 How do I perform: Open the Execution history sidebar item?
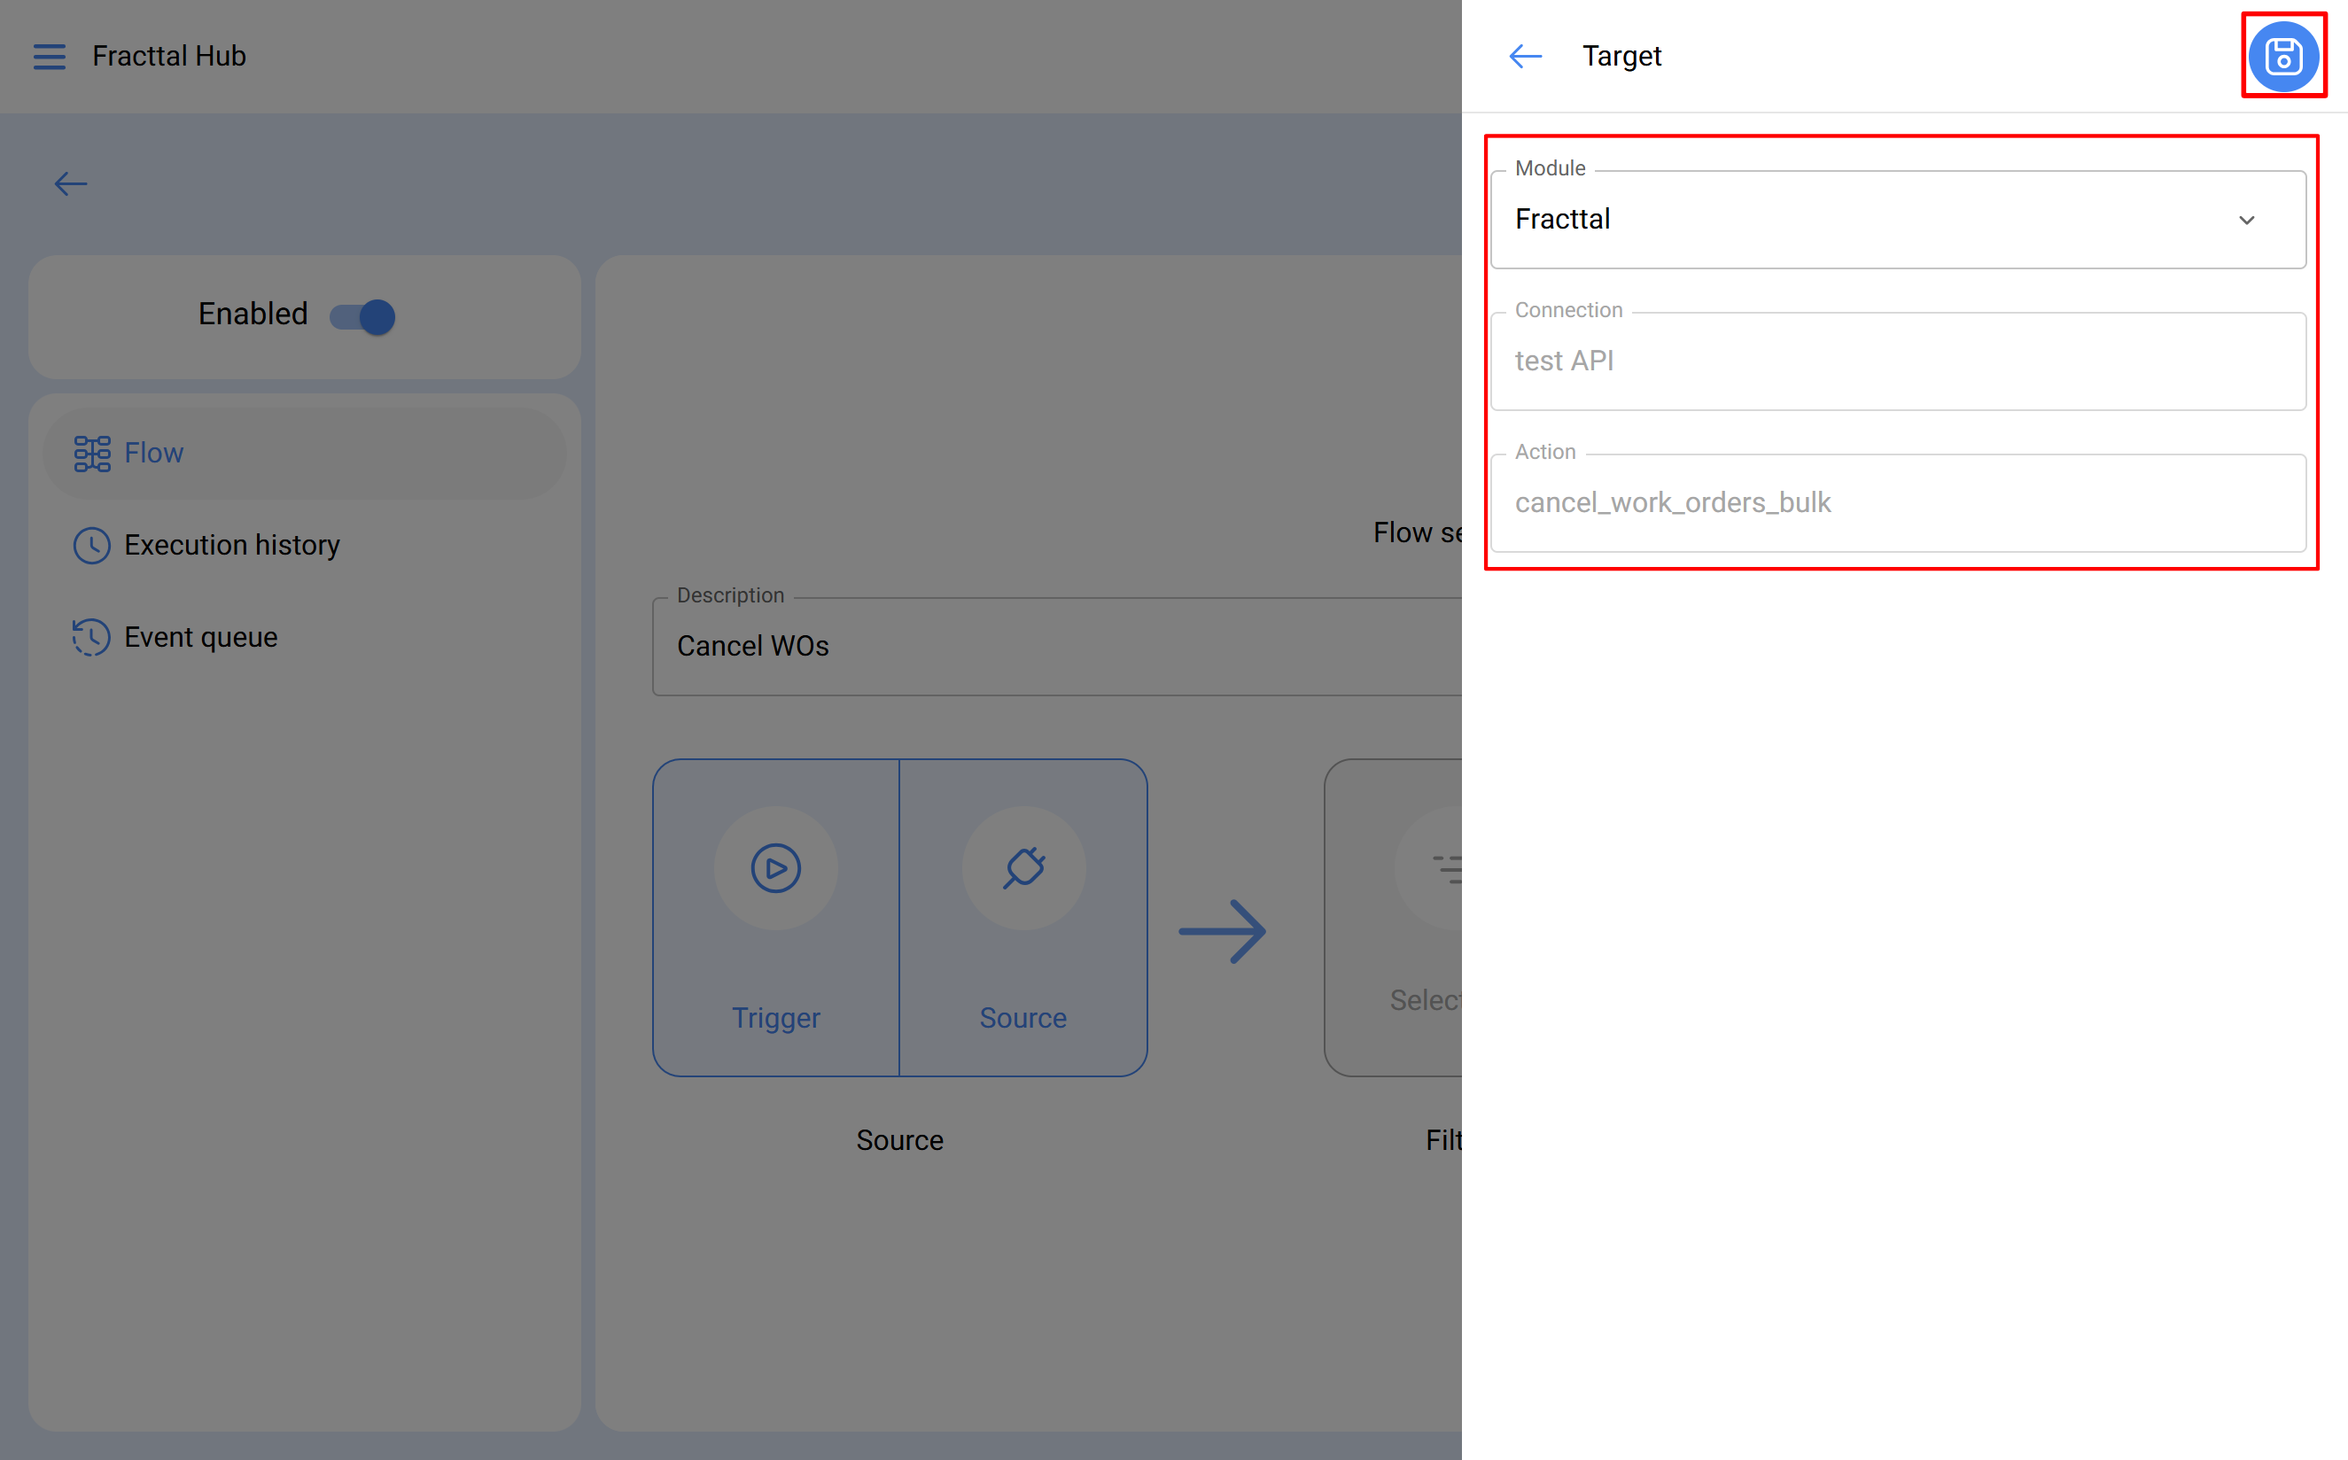pyautogui.click(x=232, y=546)
